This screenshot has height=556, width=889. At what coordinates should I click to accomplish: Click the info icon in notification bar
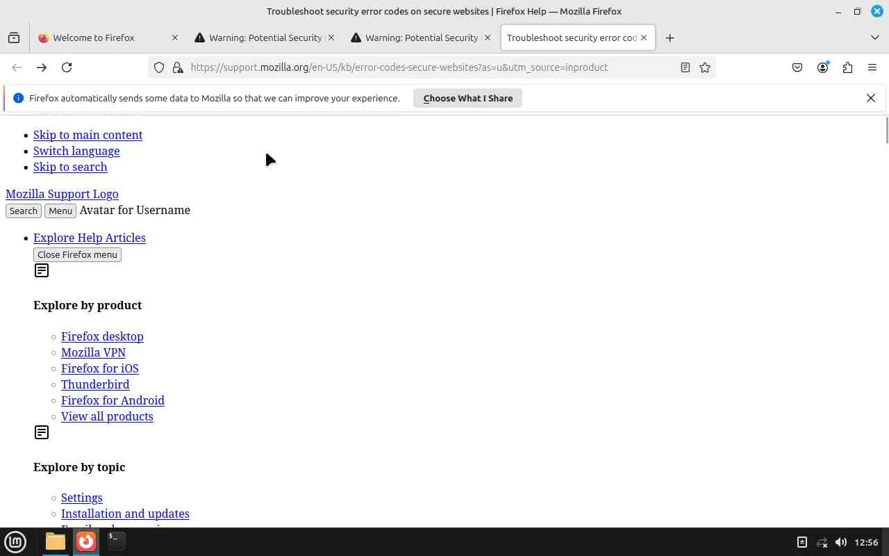[x=19, y=98]
